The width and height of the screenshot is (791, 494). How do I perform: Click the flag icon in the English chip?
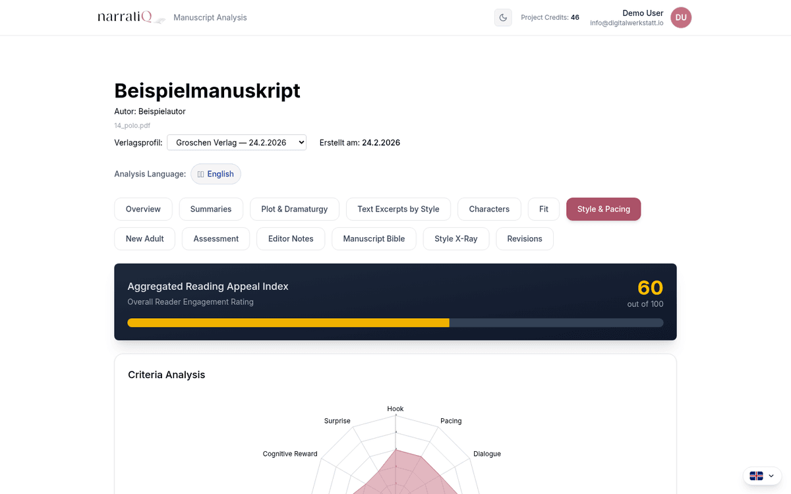(x=200, y=173)
